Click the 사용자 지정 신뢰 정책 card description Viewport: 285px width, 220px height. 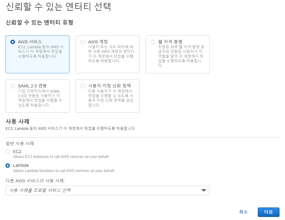click(111, 98)
